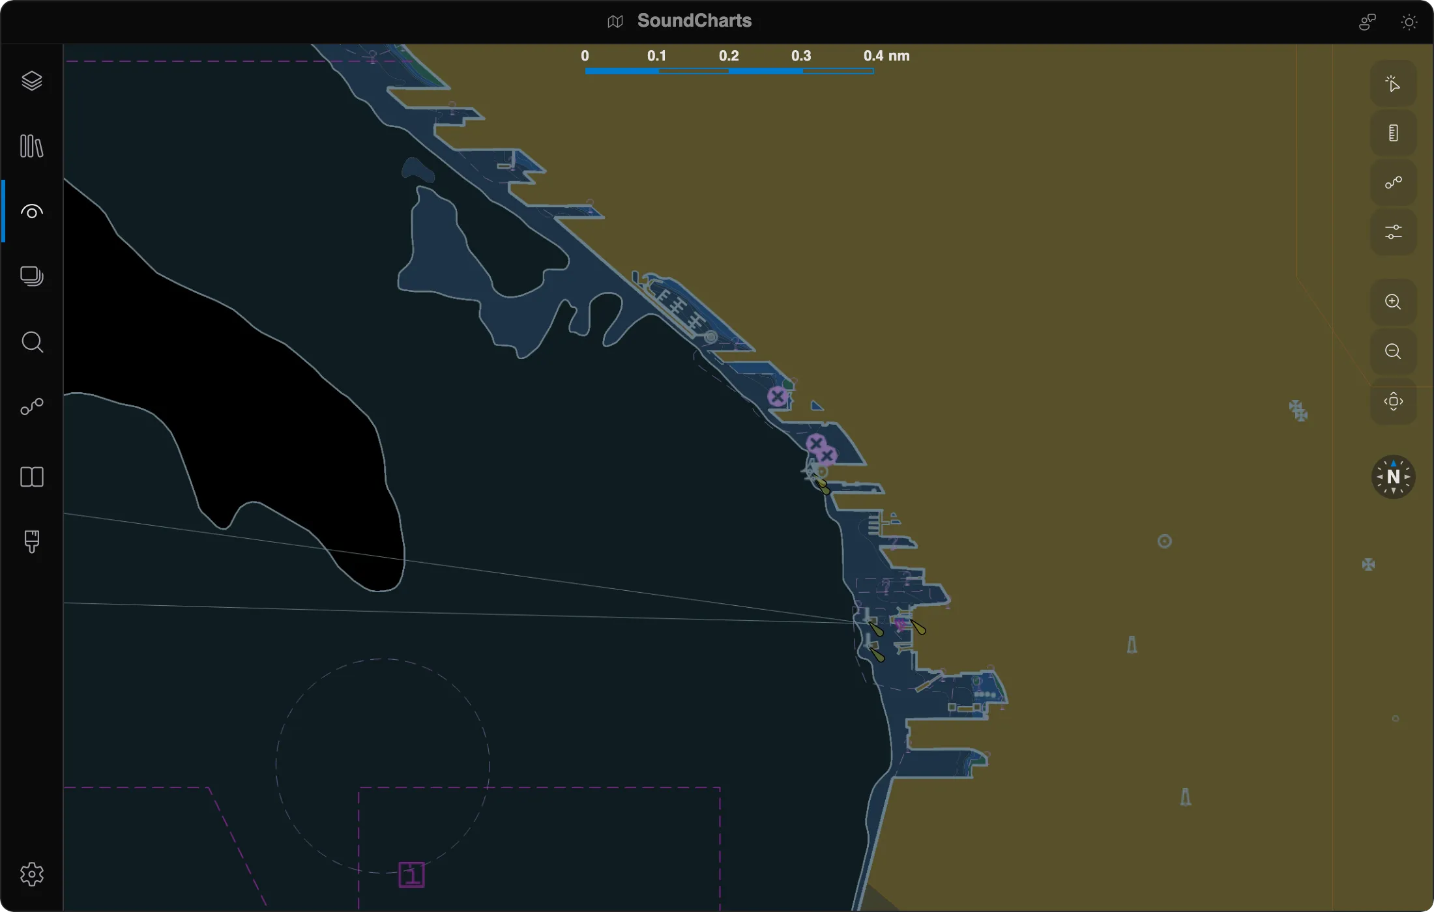Toggle brightness theme sun icon
This screenshot has width=1434, height=912.
point(1409,22)
